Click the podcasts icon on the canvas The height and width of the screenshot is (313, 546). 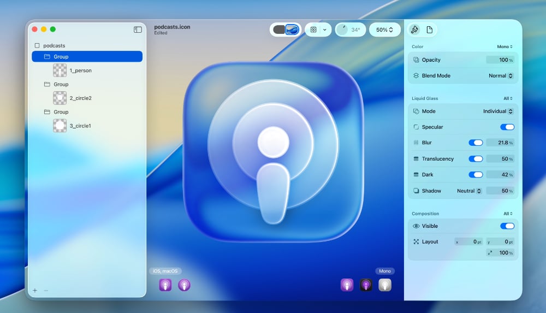pyautogui.click(x=274, y=152)
